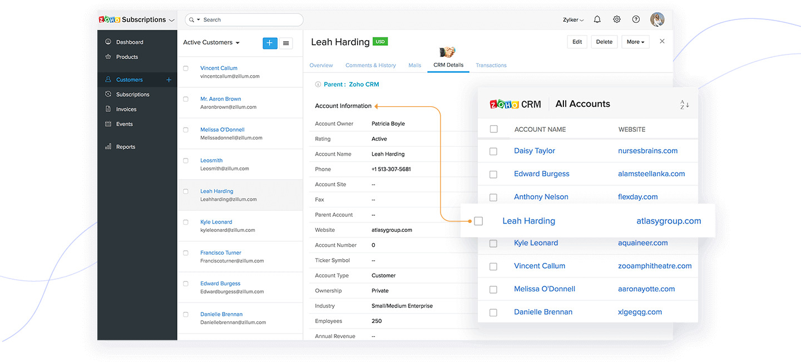Screen dimensions: 801x362
Task: Open the Melissa O'Donnell customer link
Action: coord(222,130)
